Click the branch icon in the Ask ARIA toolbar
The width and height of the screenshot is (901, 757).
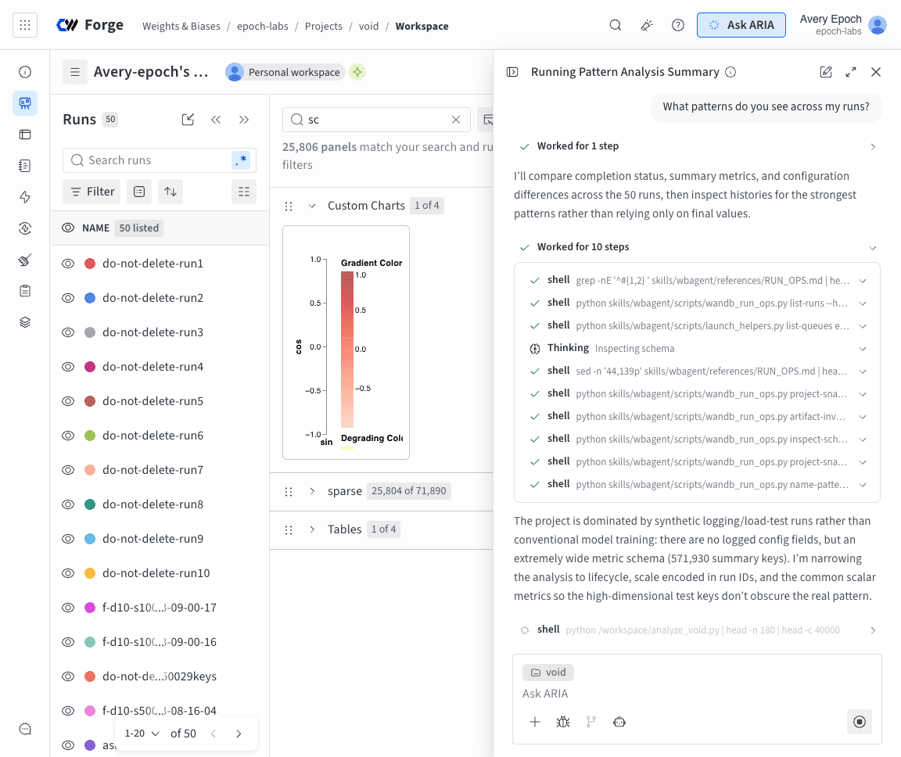coord(591,722)
